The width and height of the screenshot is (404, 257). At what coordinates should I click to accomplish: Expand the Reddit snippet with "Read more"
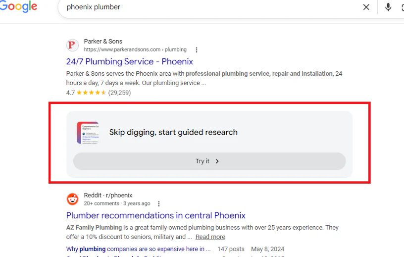pos(210,237)
